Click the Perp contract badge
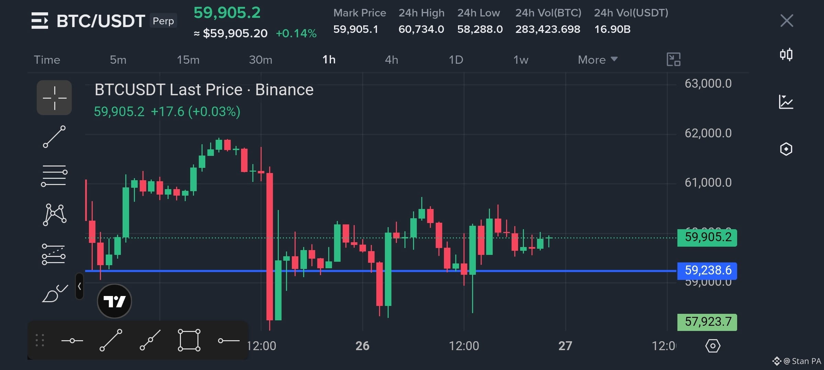824x370 pixels. [163, 21]
